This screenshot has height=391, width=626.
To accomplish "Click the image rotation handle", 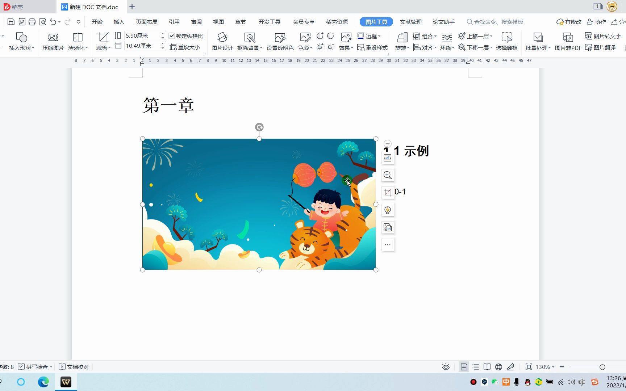I will point(259,127).
